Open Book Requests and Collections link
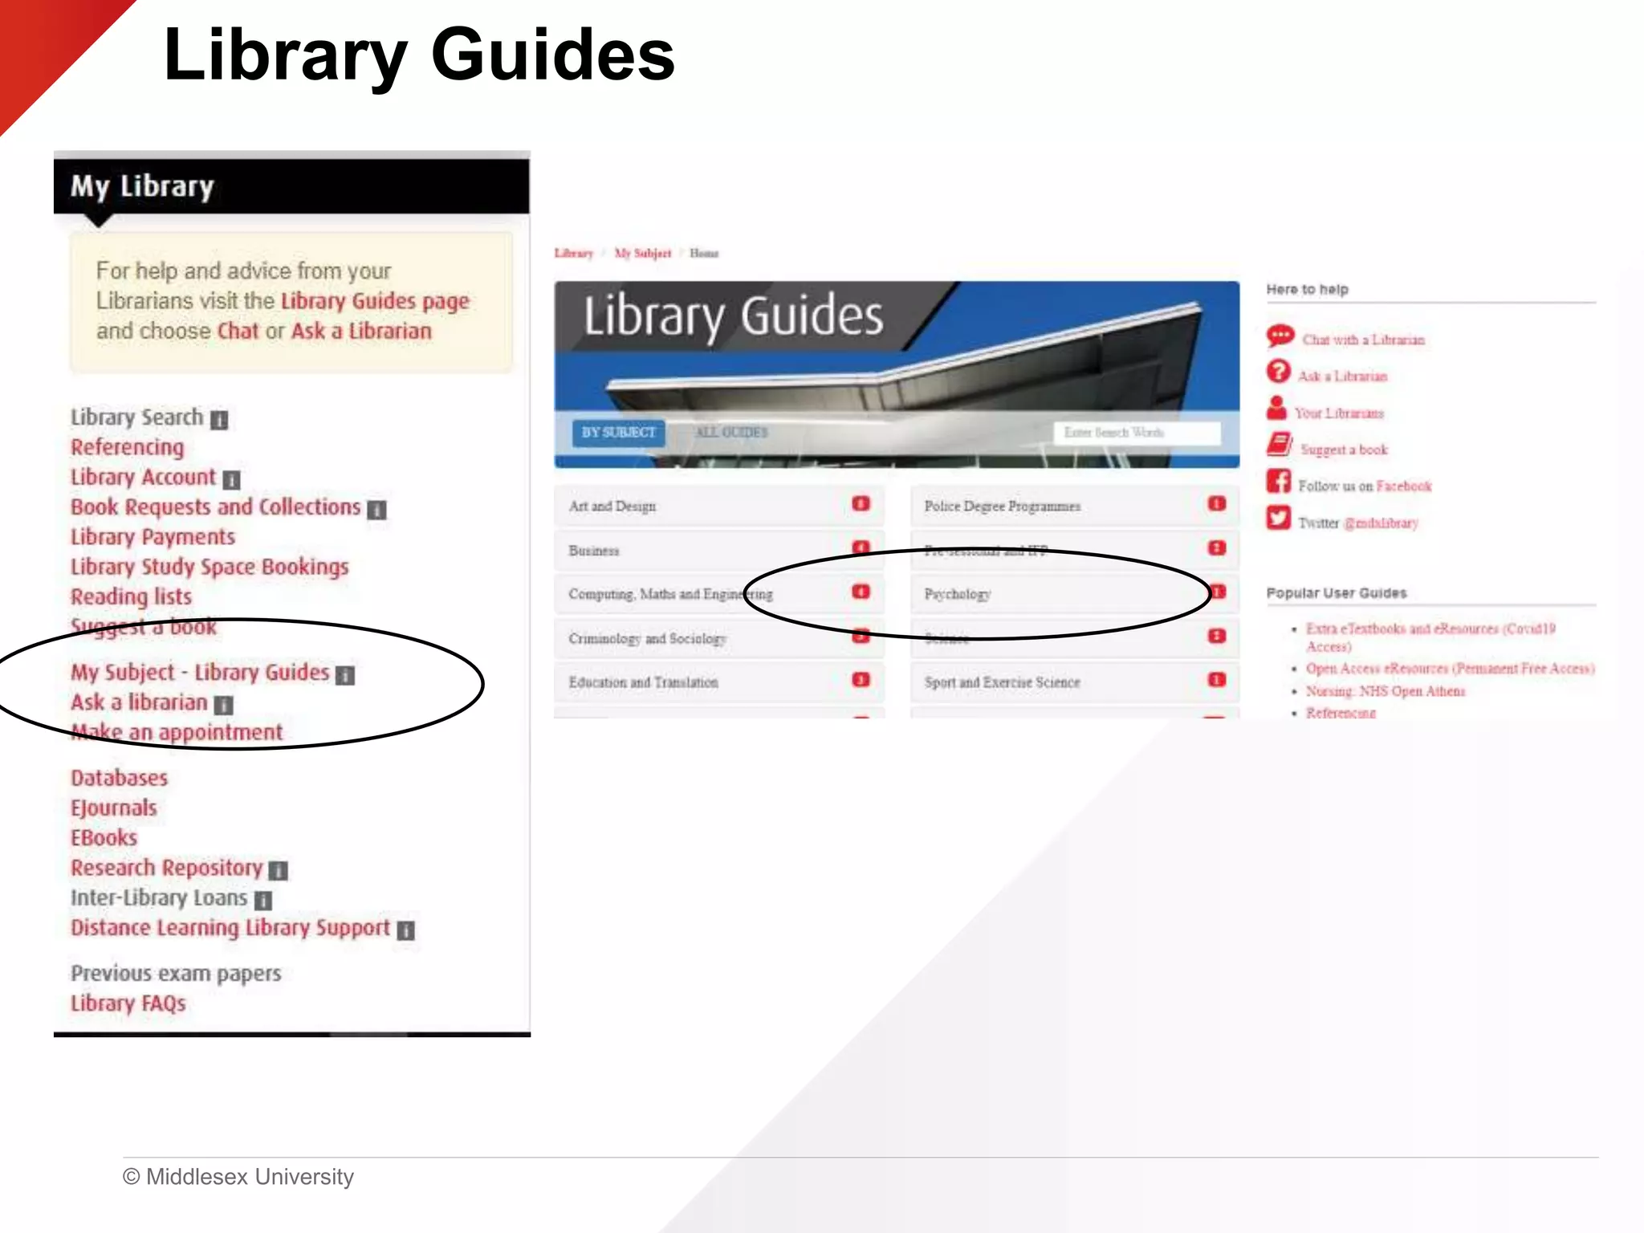Screen dimensions: 1644x1233 215,507
